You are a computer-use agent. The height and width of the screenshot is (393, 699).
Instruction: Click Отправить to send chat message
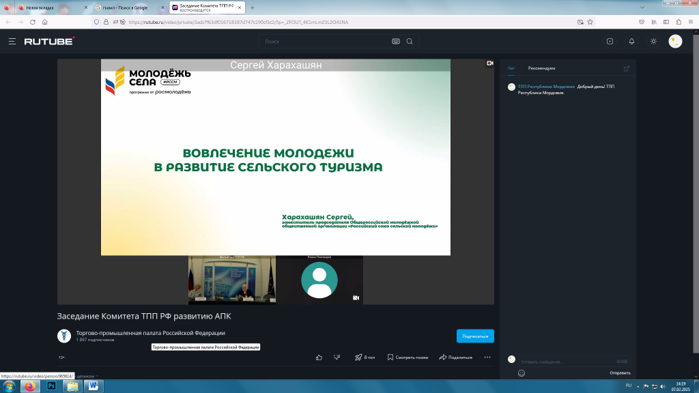tap(620, 373)
